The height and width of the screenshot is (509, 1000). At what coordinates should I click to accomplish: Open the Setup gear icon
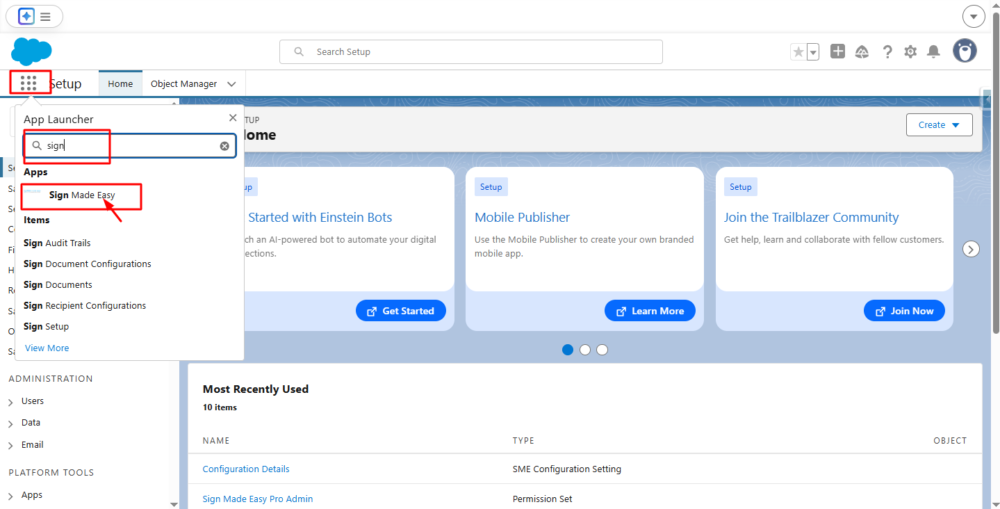click(910, 51)
